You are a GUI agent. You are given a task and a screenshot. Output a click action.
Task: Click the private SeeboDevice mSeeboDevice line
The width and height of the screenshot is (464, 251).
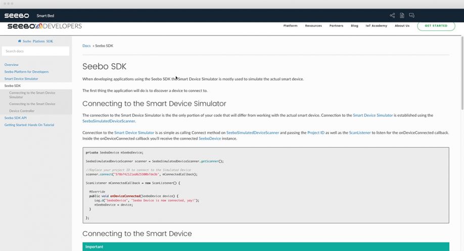(x=115, y=153)
